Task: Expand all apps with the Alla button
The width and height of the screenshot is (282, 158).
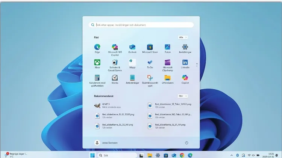Action: click(x=183, y=38)
